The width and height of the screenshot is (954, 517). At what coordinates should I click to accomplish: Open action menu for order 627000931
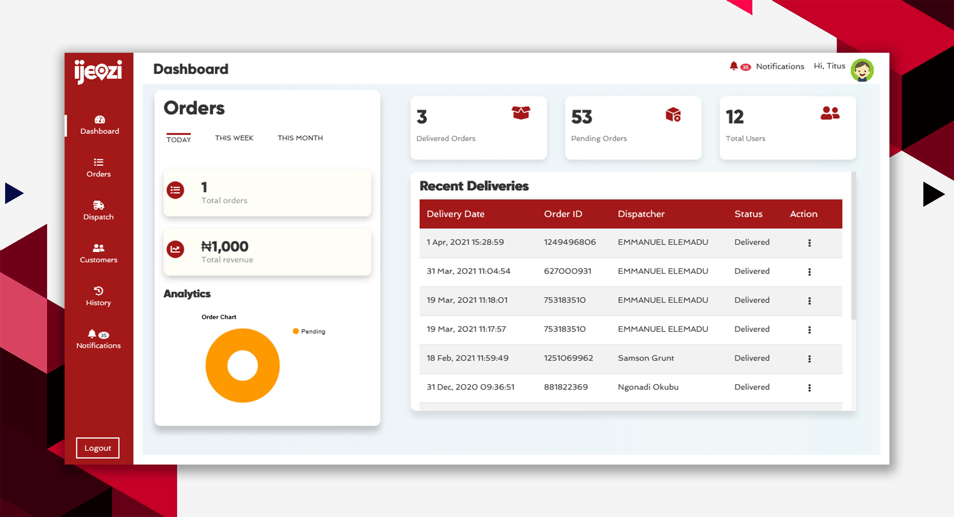(x=810, y=272)
